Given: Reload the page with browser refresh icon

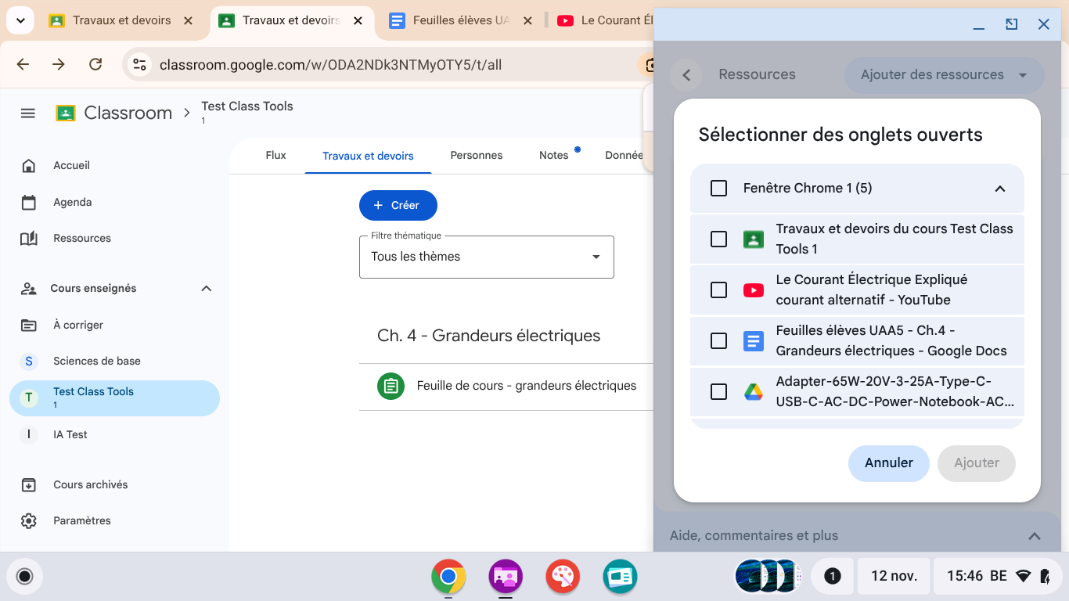Looking at the screenshot, I should tap(95, 64).
